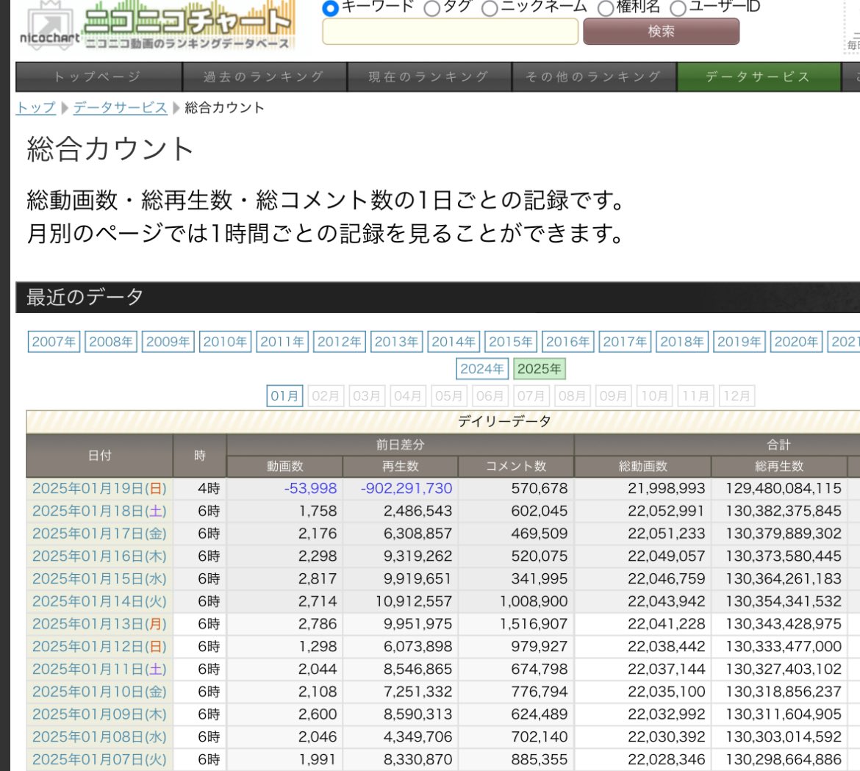Open the 2025年01月14日(火) date link
The image size is (860, 771).
(x=99, y=601)
